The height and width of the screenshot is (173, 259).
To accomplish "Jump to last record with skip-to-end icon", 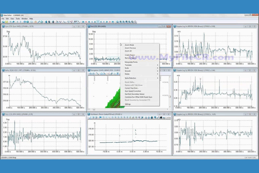I will pos(113,22).
